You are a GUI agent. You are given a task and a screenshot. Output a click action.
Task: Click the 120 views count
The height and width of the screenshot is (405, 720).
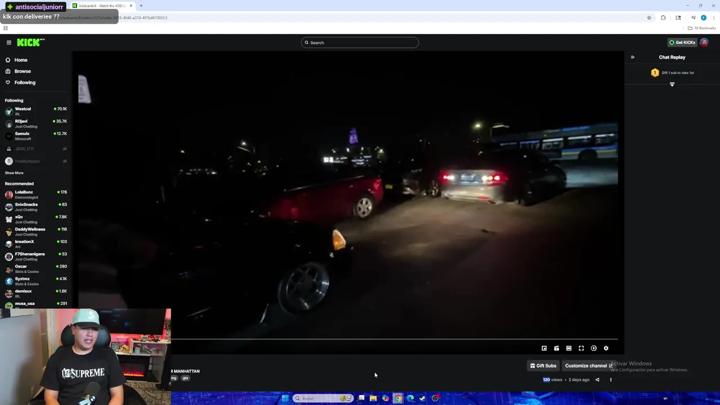tap(552, 380)
